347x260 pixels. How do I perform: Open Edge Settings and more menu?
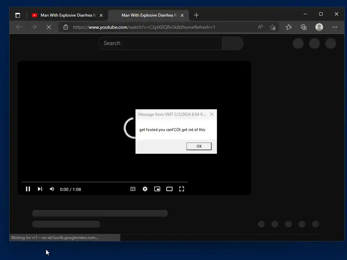(x=335, y=27)
